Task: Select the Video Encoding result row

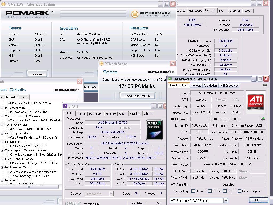Action: click(x=30, y=176)
